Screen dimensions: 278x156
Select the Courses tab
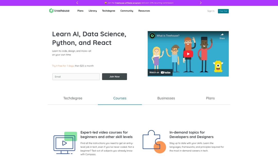(120, 98)
